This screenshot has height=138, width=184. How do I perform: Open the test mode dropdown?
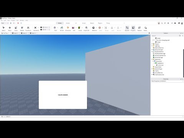pyautogui.click(x=5, y=23)
